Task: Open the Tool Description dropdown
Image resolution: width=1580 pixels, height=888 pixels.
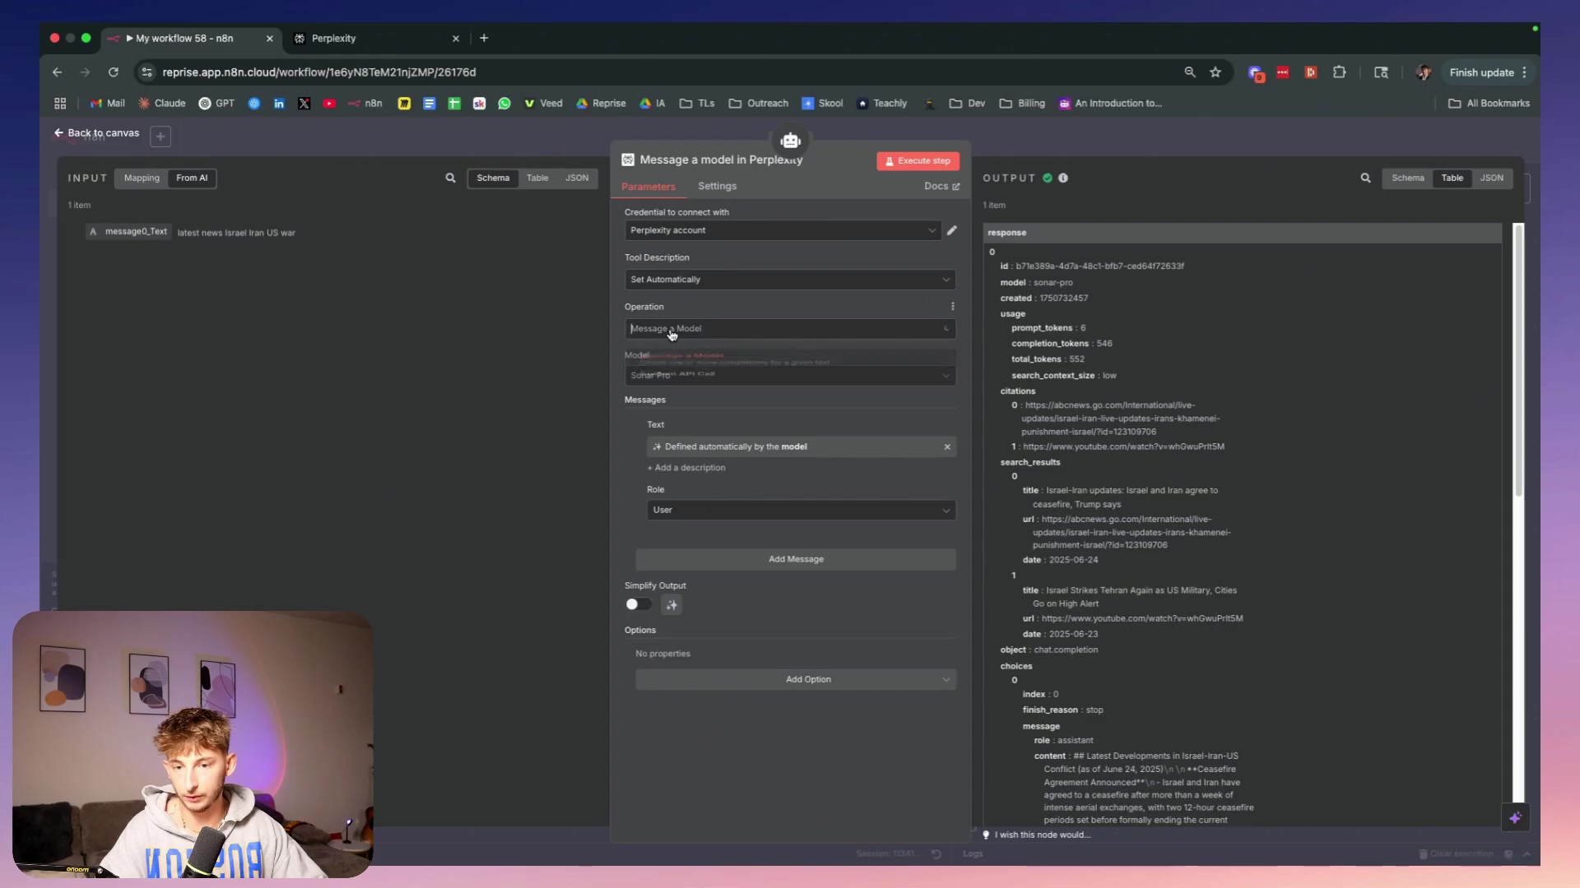Action: [790, 280]
